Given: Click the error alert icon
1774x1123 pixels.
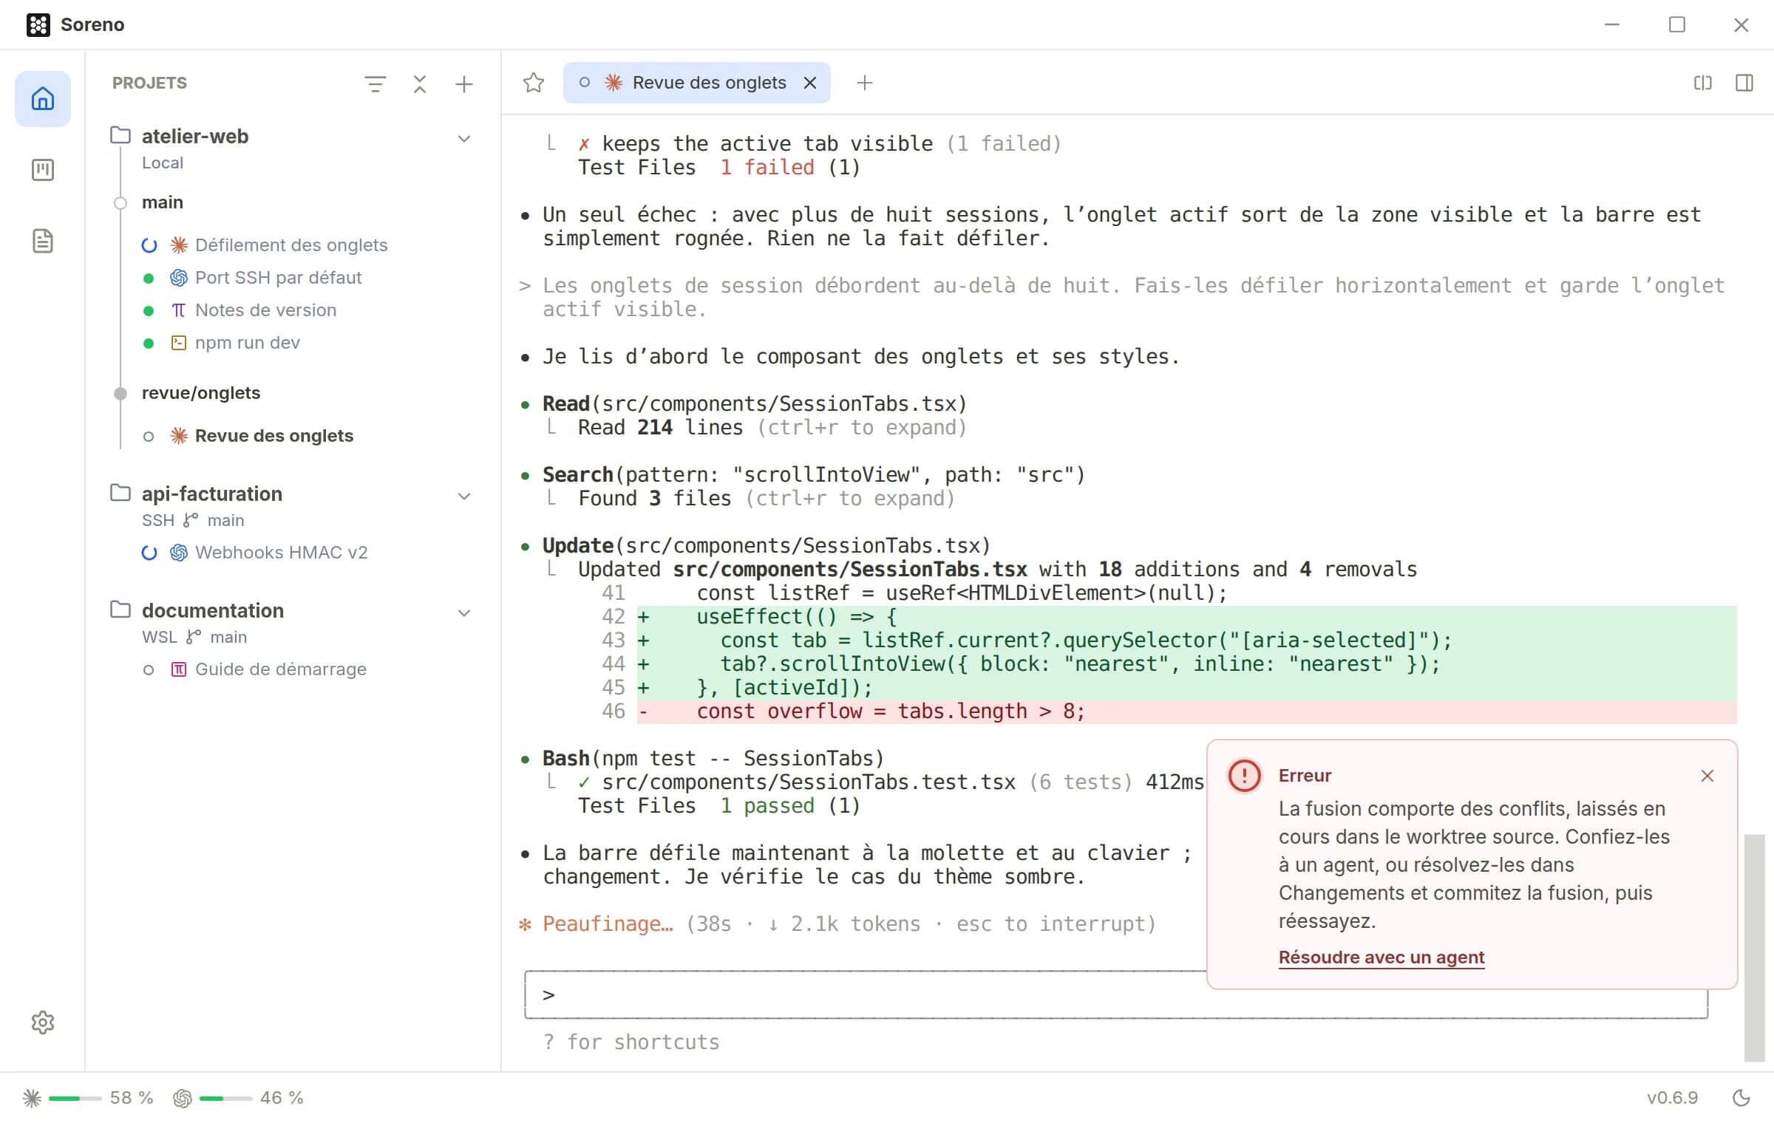Looking at the screenshot, I should (1245, 776).
